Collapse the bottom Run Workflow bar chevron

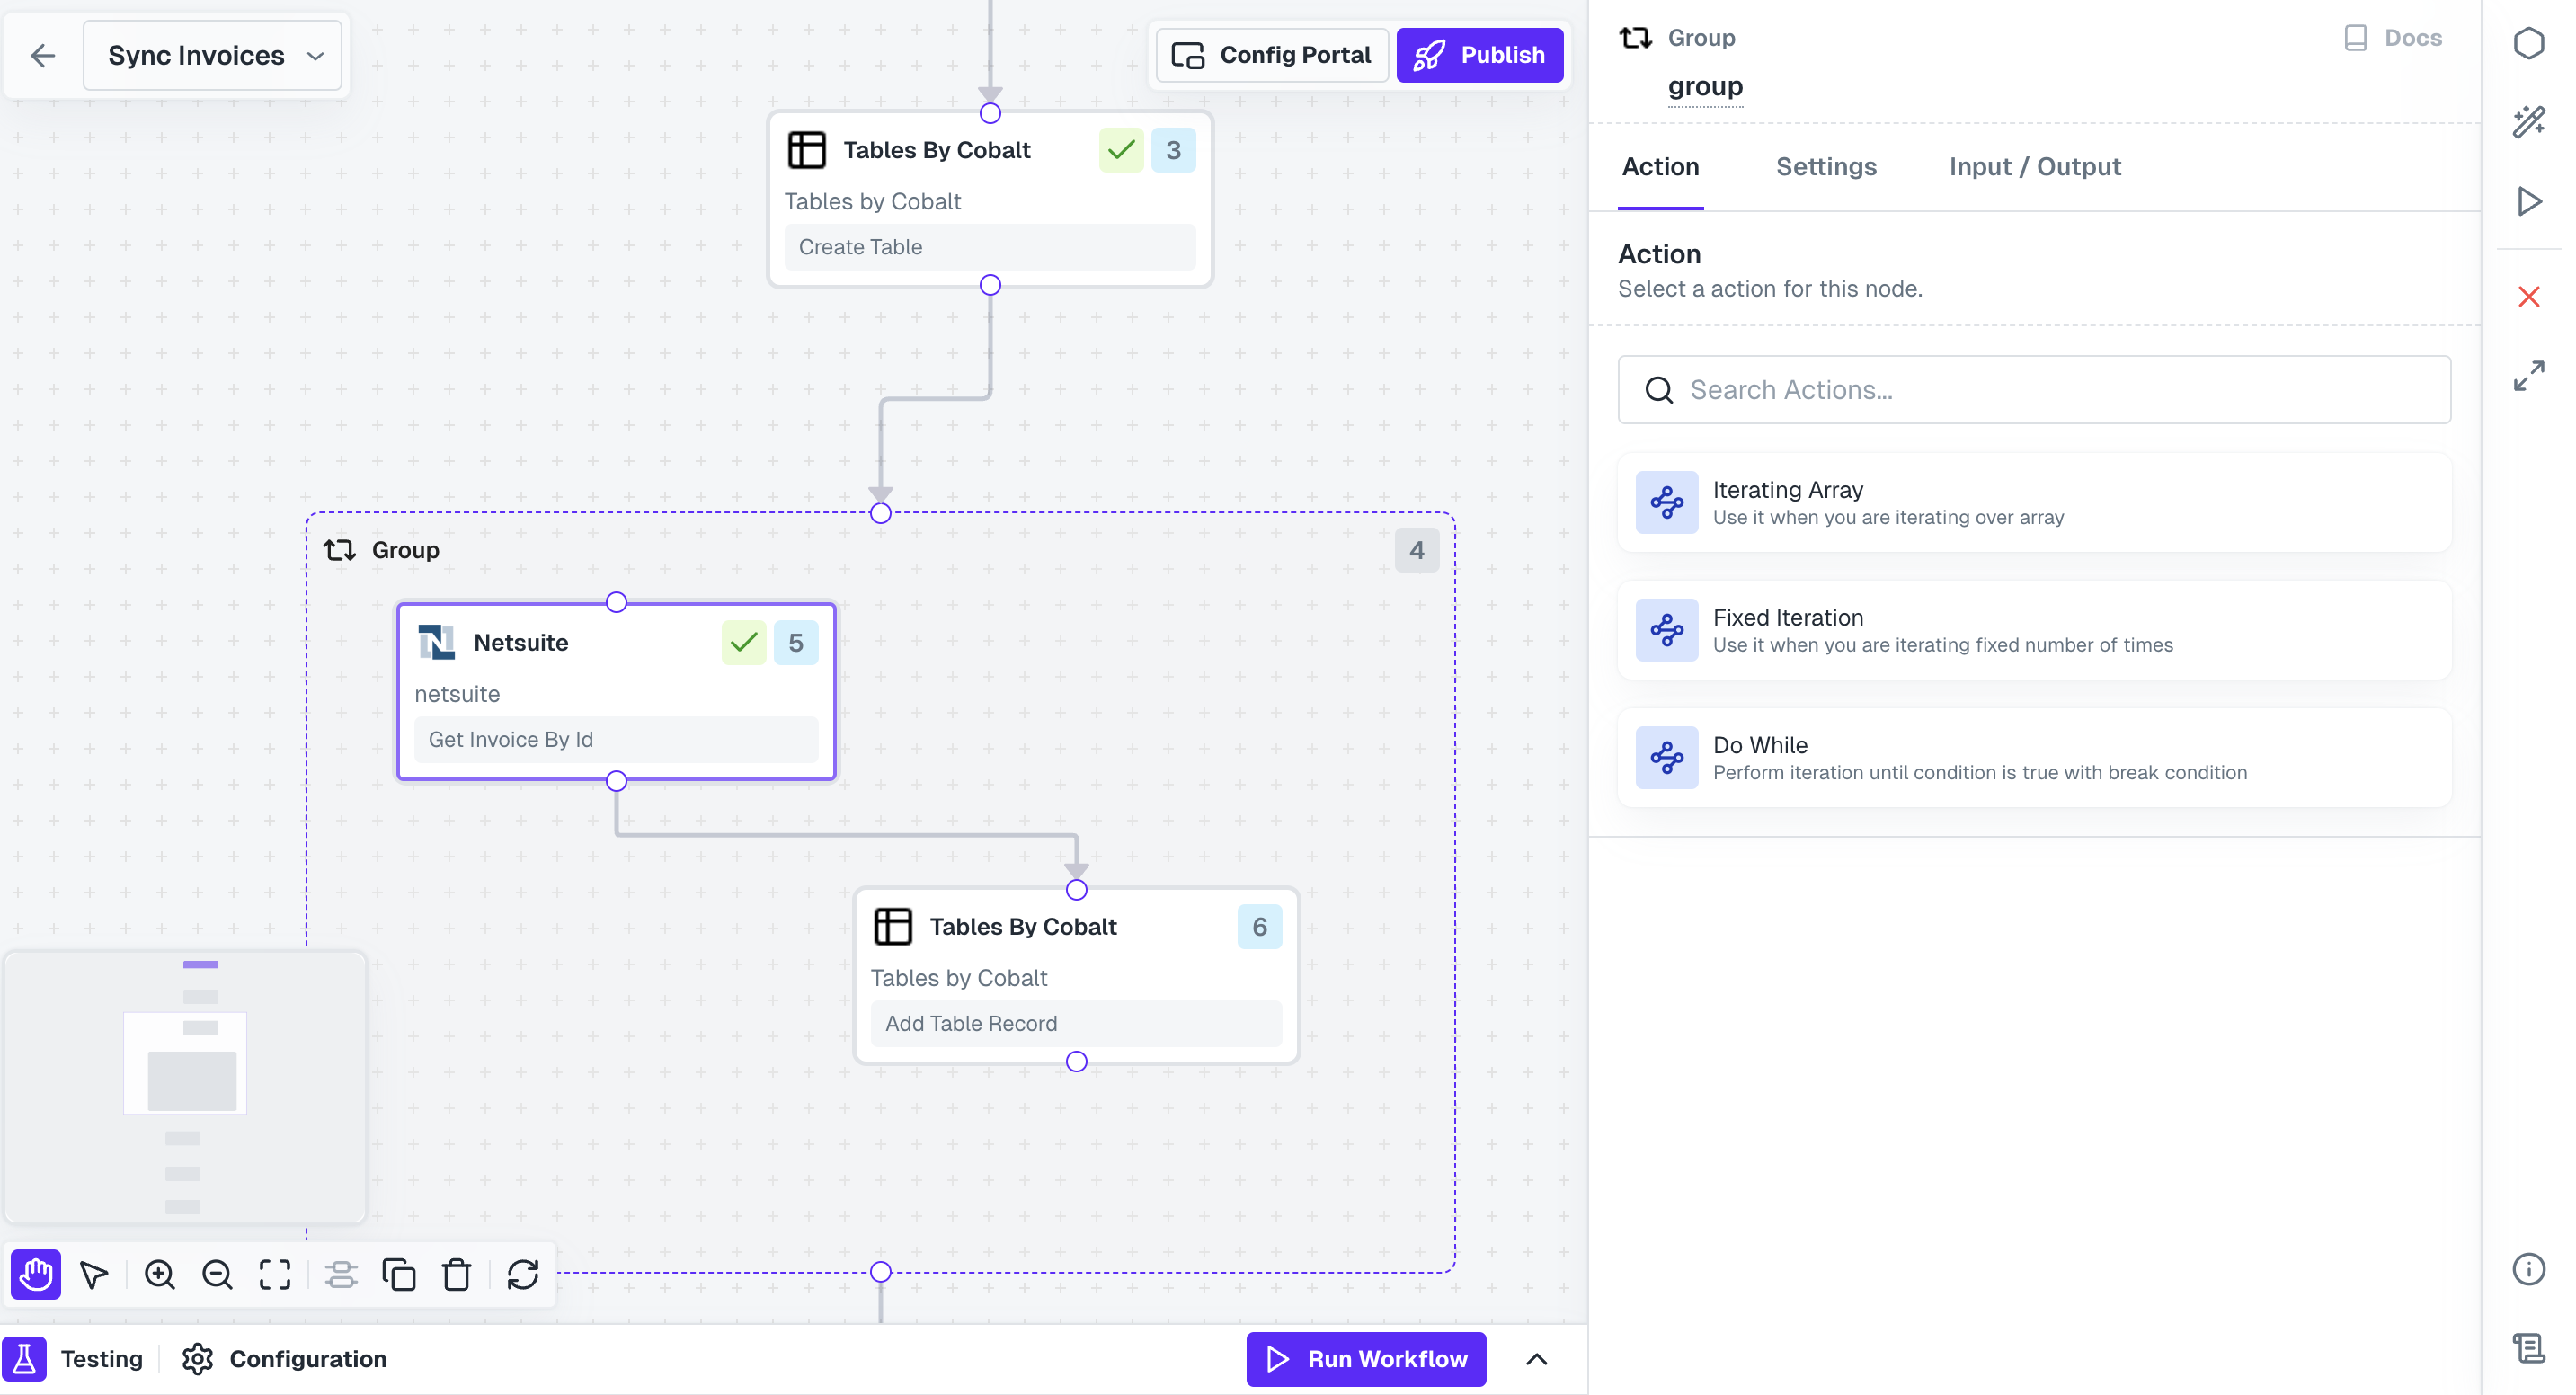(x=1537, y=1359)
